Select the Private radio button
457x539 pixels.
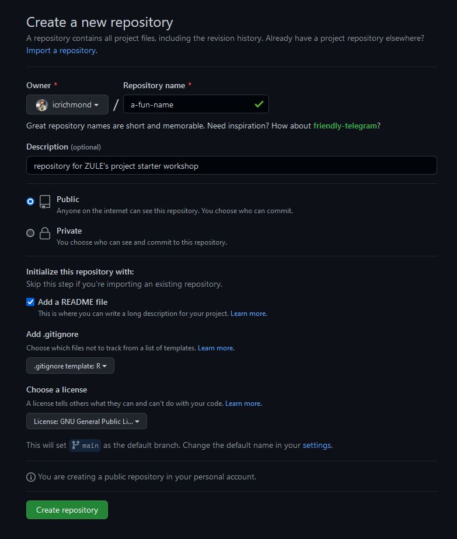[x=30, y=233]
